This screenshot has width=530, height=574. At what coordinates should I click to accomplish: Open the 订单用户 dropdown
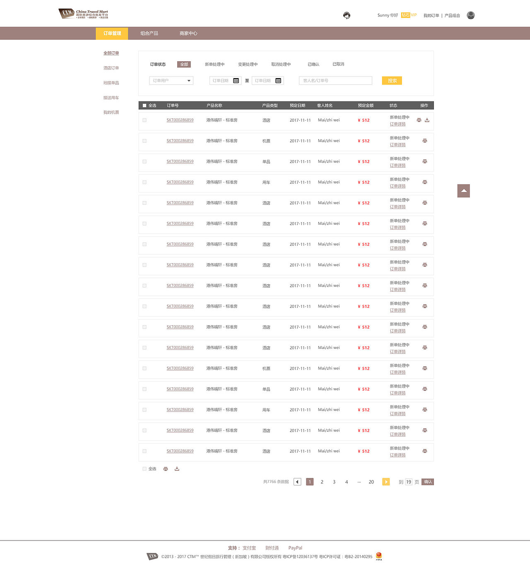(x=171, y=81)
